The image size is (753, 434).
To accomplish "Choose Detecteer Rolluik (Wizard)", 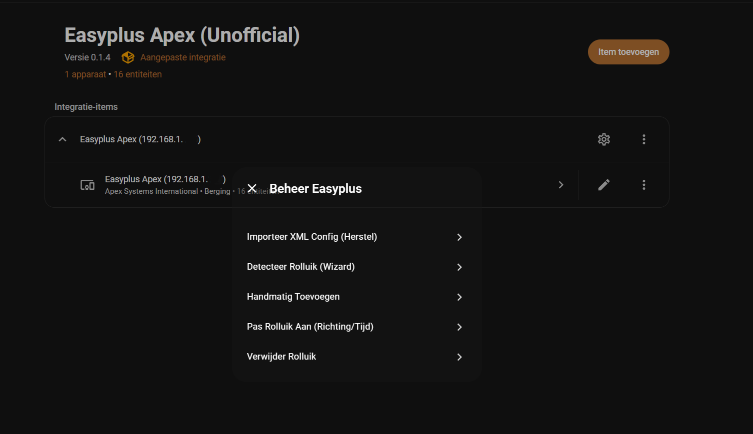I will pyautogui.click(x=301, y=267).
